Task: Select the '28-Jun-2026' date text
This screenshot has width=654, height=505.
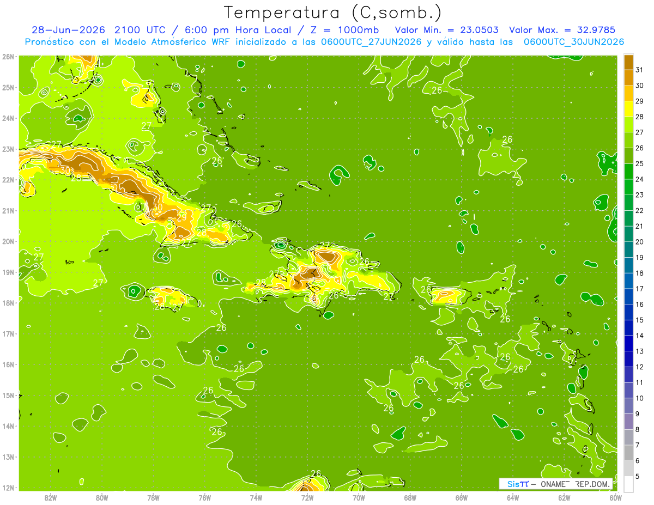Action: point(69,30)
